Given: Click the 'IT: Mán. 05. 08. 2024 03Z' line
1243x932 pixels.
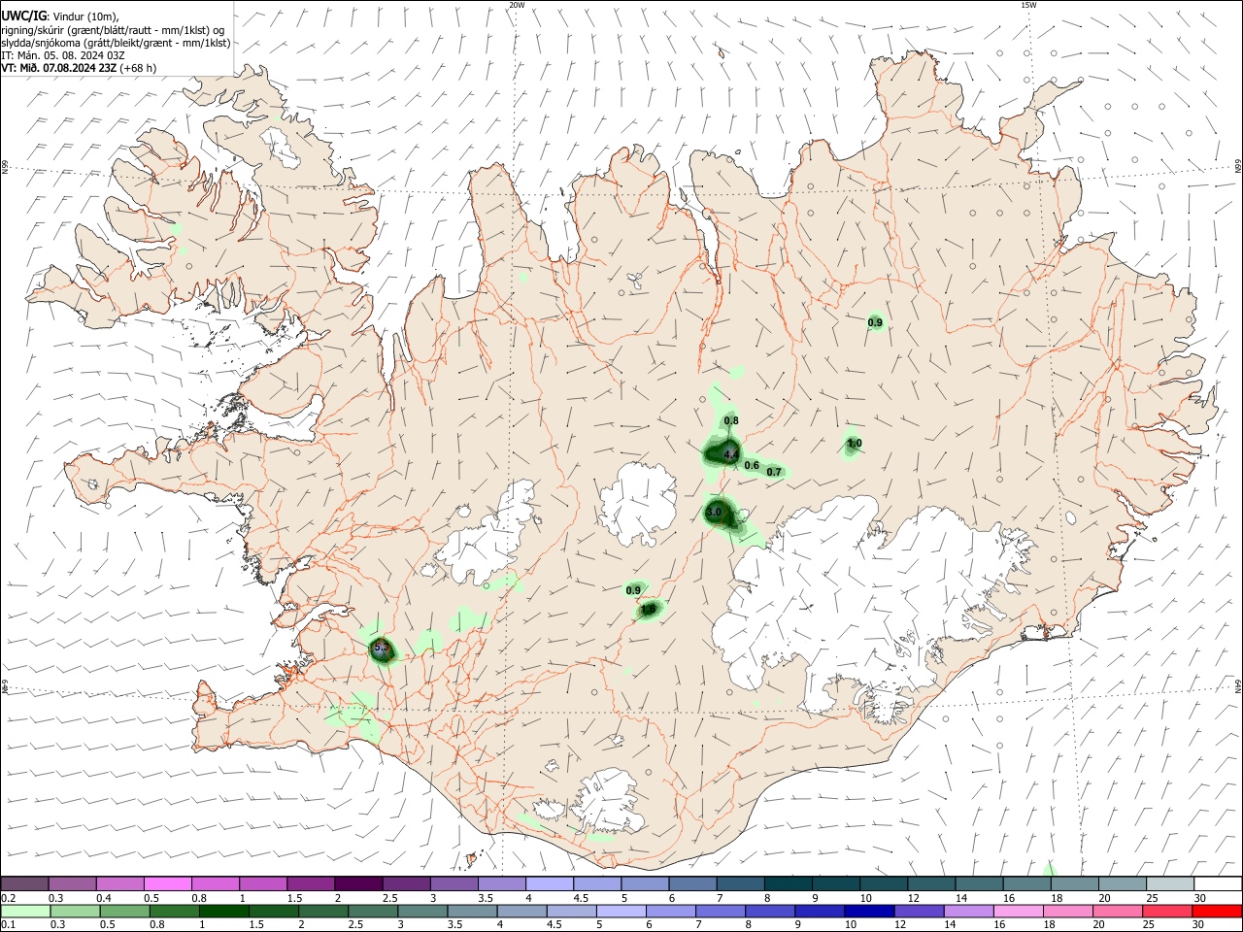Looking at the screenshot, I should point(63,55).
